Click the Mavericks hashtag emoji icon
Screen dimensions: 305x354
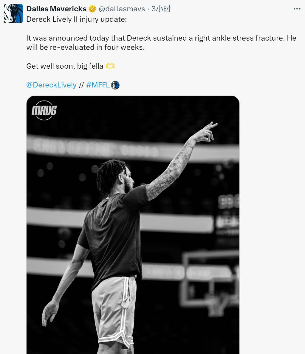click(115, 85)
